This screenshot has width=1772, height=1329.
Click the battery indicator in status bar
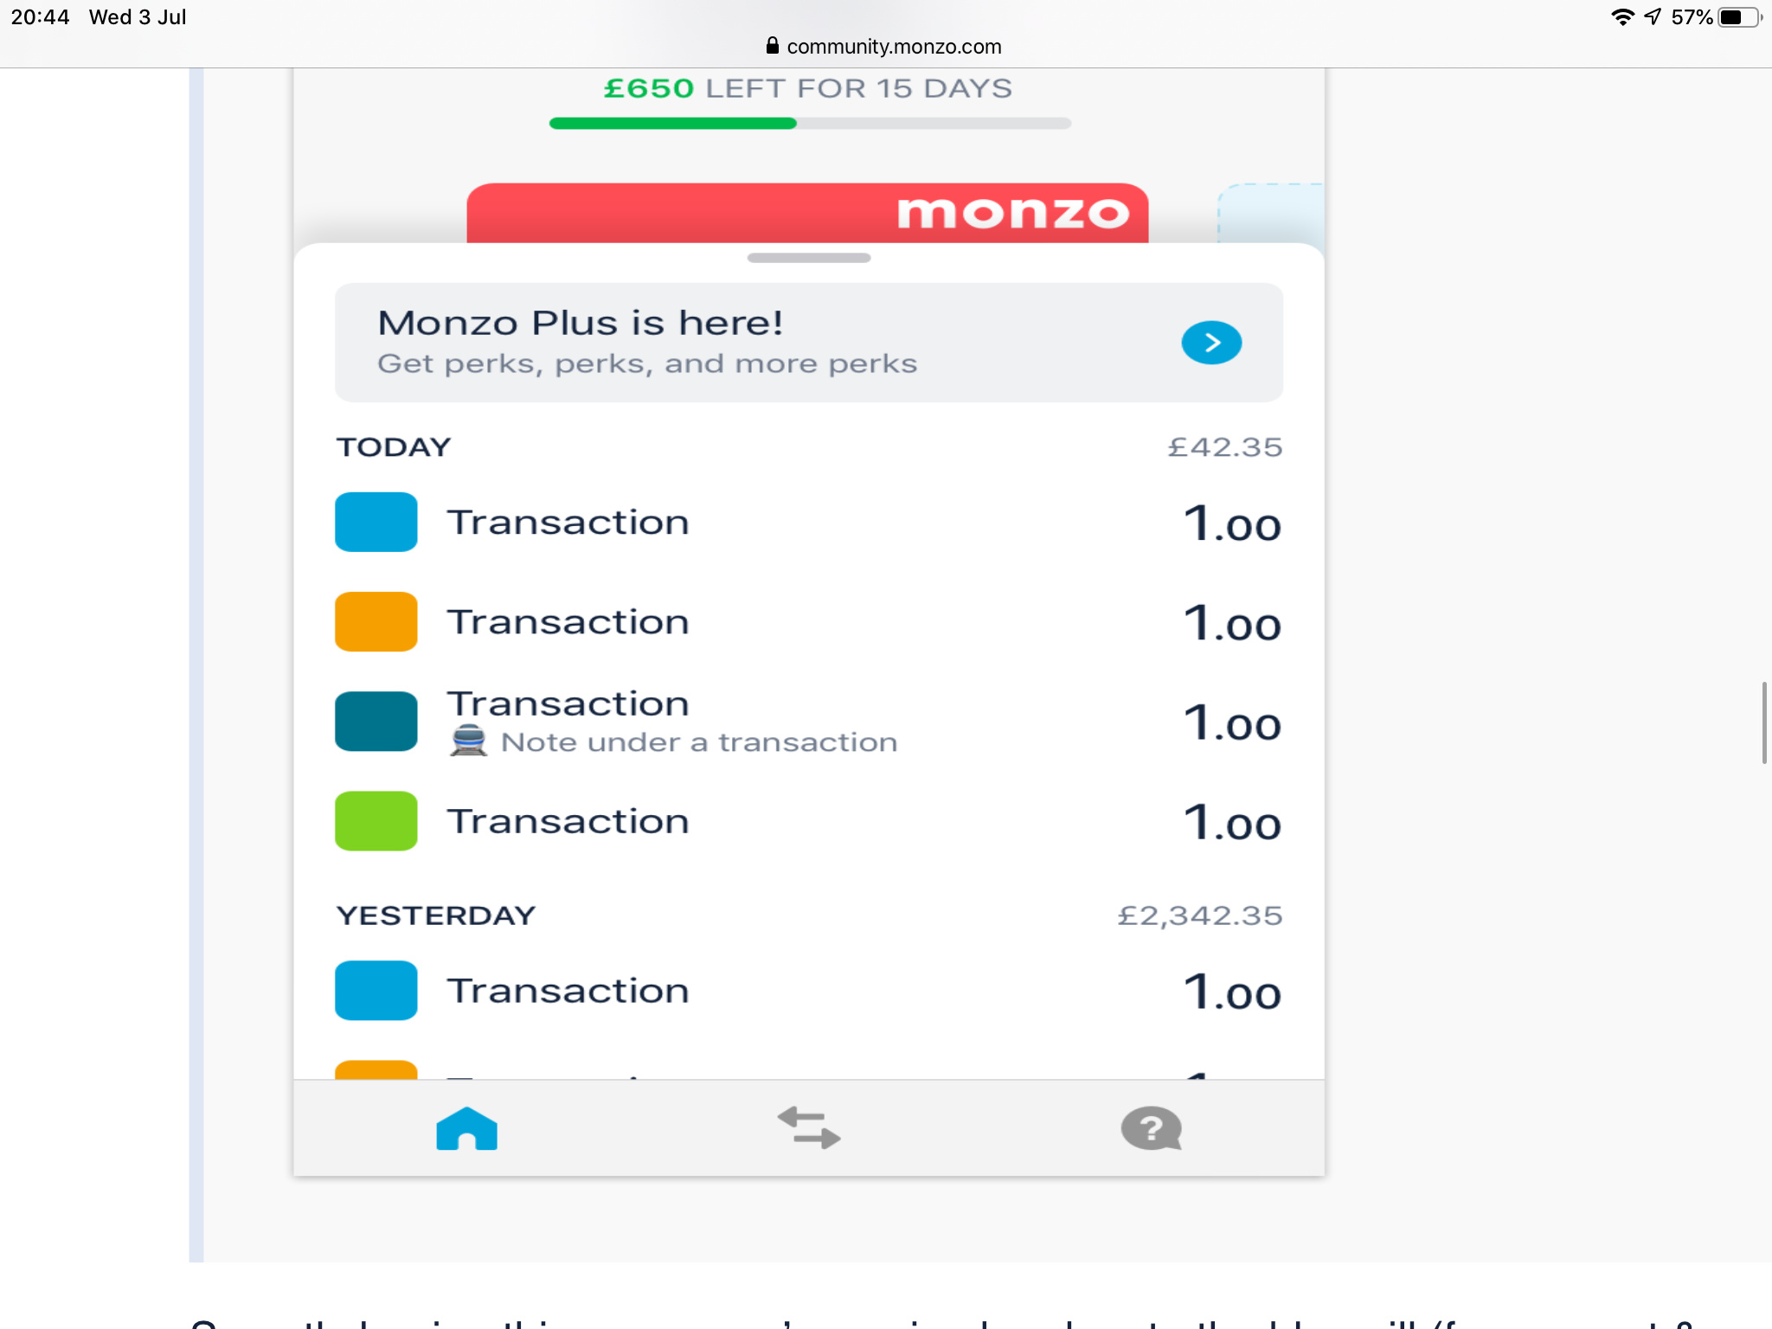(x=1739, y=17)
